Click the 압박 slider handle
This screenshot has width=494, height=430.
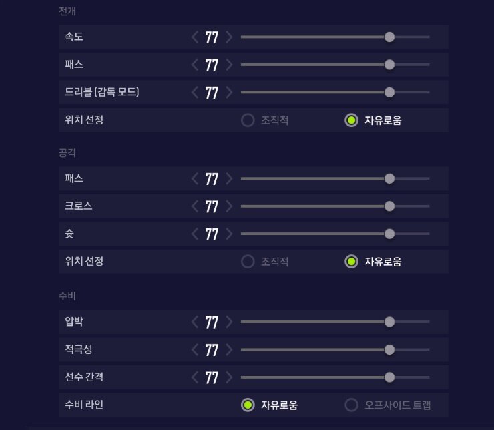pyautogui.click(x=389, y=322)
